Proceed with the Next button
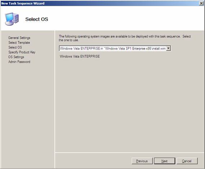 pyautogui.click(x=165, y=161)
